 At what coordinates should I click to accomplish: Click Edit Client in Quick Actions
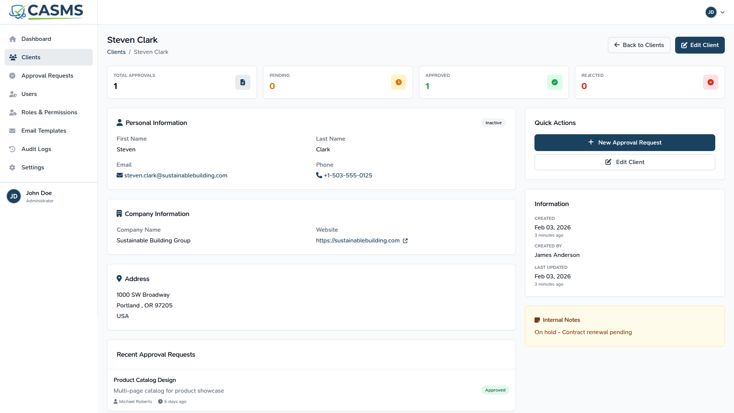click(x=624, y=162)
